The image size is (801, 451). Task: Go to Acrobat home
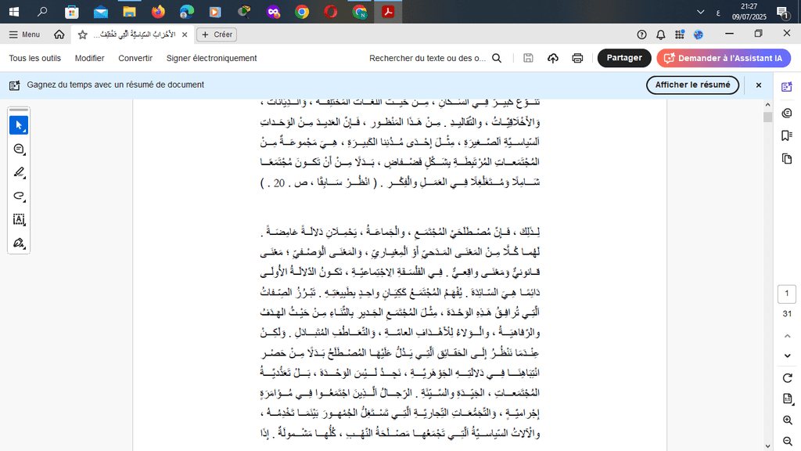[59, 34]
